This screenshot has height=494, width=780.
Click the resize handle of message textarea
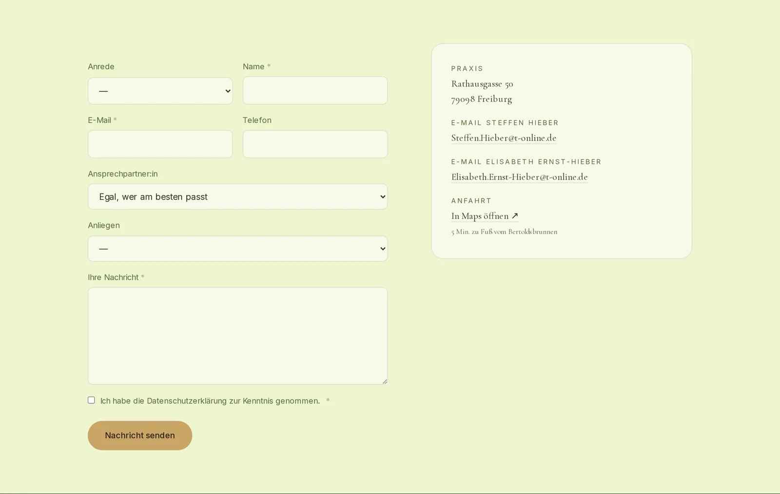click(385, 381)
